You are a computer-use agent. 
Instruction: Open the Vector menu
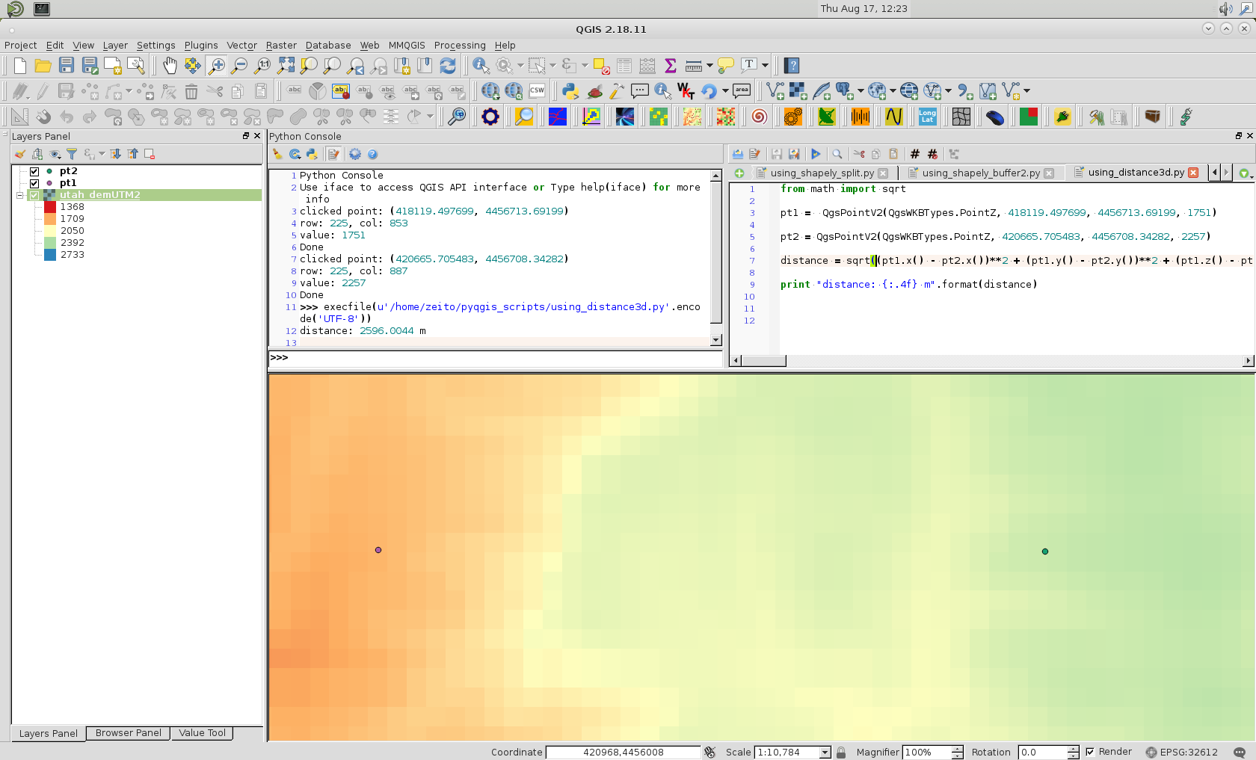241,46
